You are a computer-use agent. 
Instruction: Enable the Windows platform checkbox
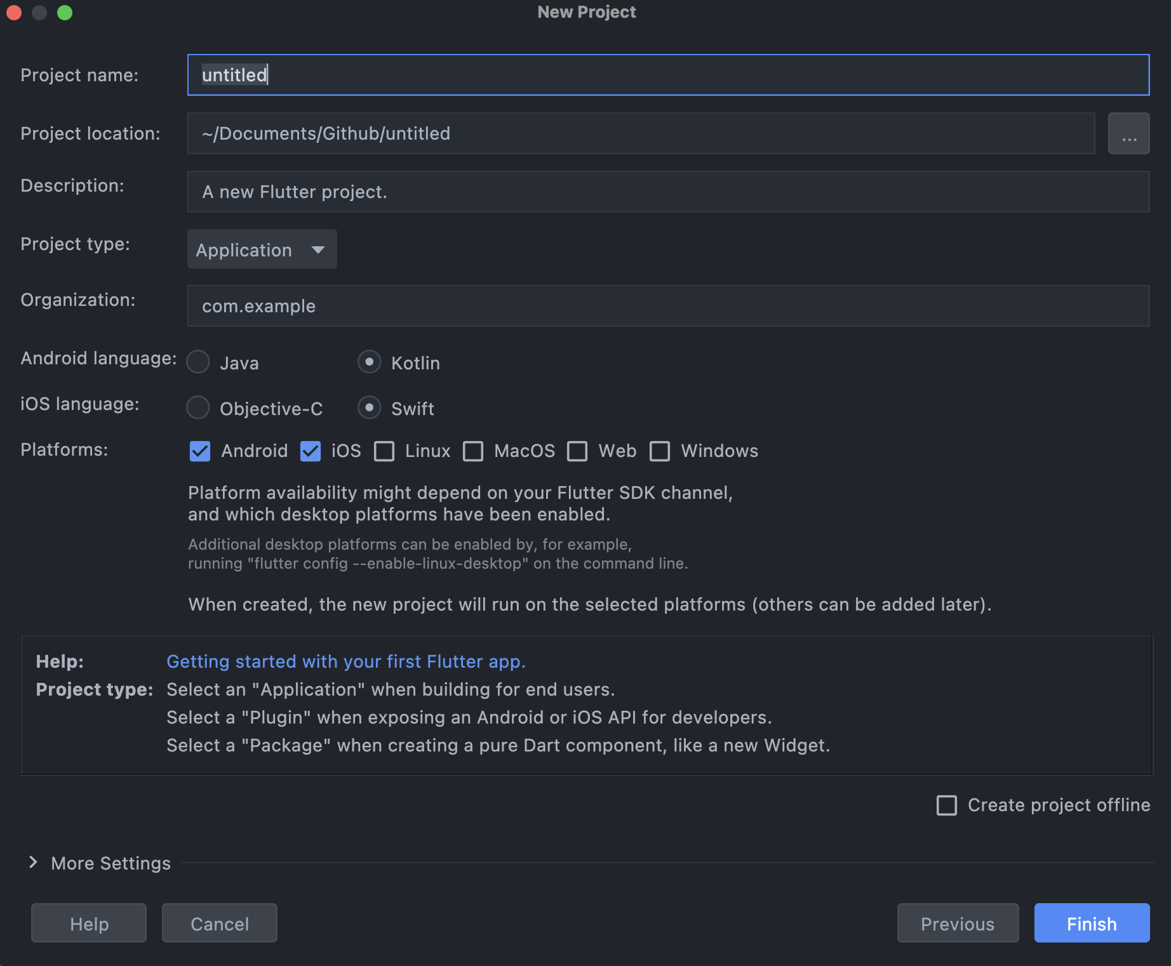(660, 451)
